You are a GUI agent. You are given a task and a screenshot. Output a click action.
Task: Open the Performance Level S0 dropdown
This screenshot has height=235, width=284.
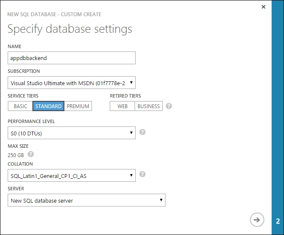(x=72, y=133)
